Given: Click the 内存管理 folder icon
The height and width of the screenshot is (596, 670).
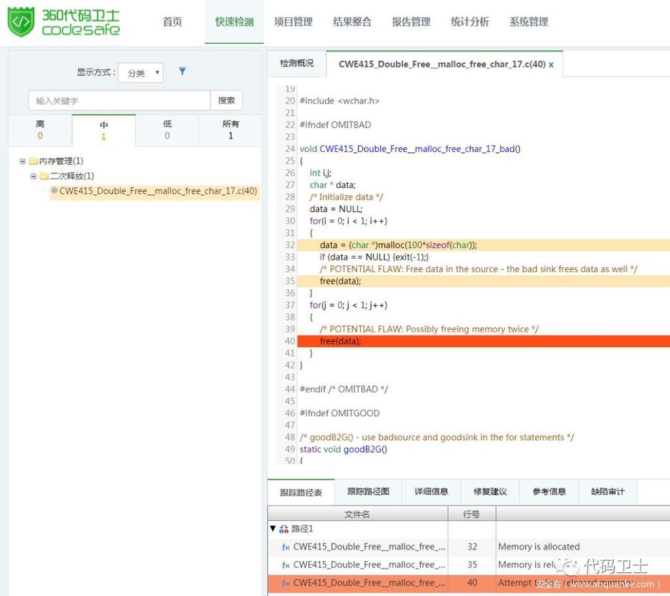Looking at the screenshot, I should (x=33, y=161).
